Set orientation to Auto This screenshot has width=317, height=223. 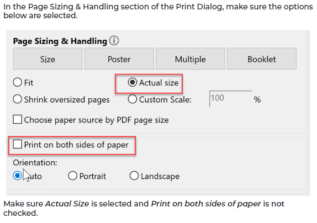click(17, 176)
